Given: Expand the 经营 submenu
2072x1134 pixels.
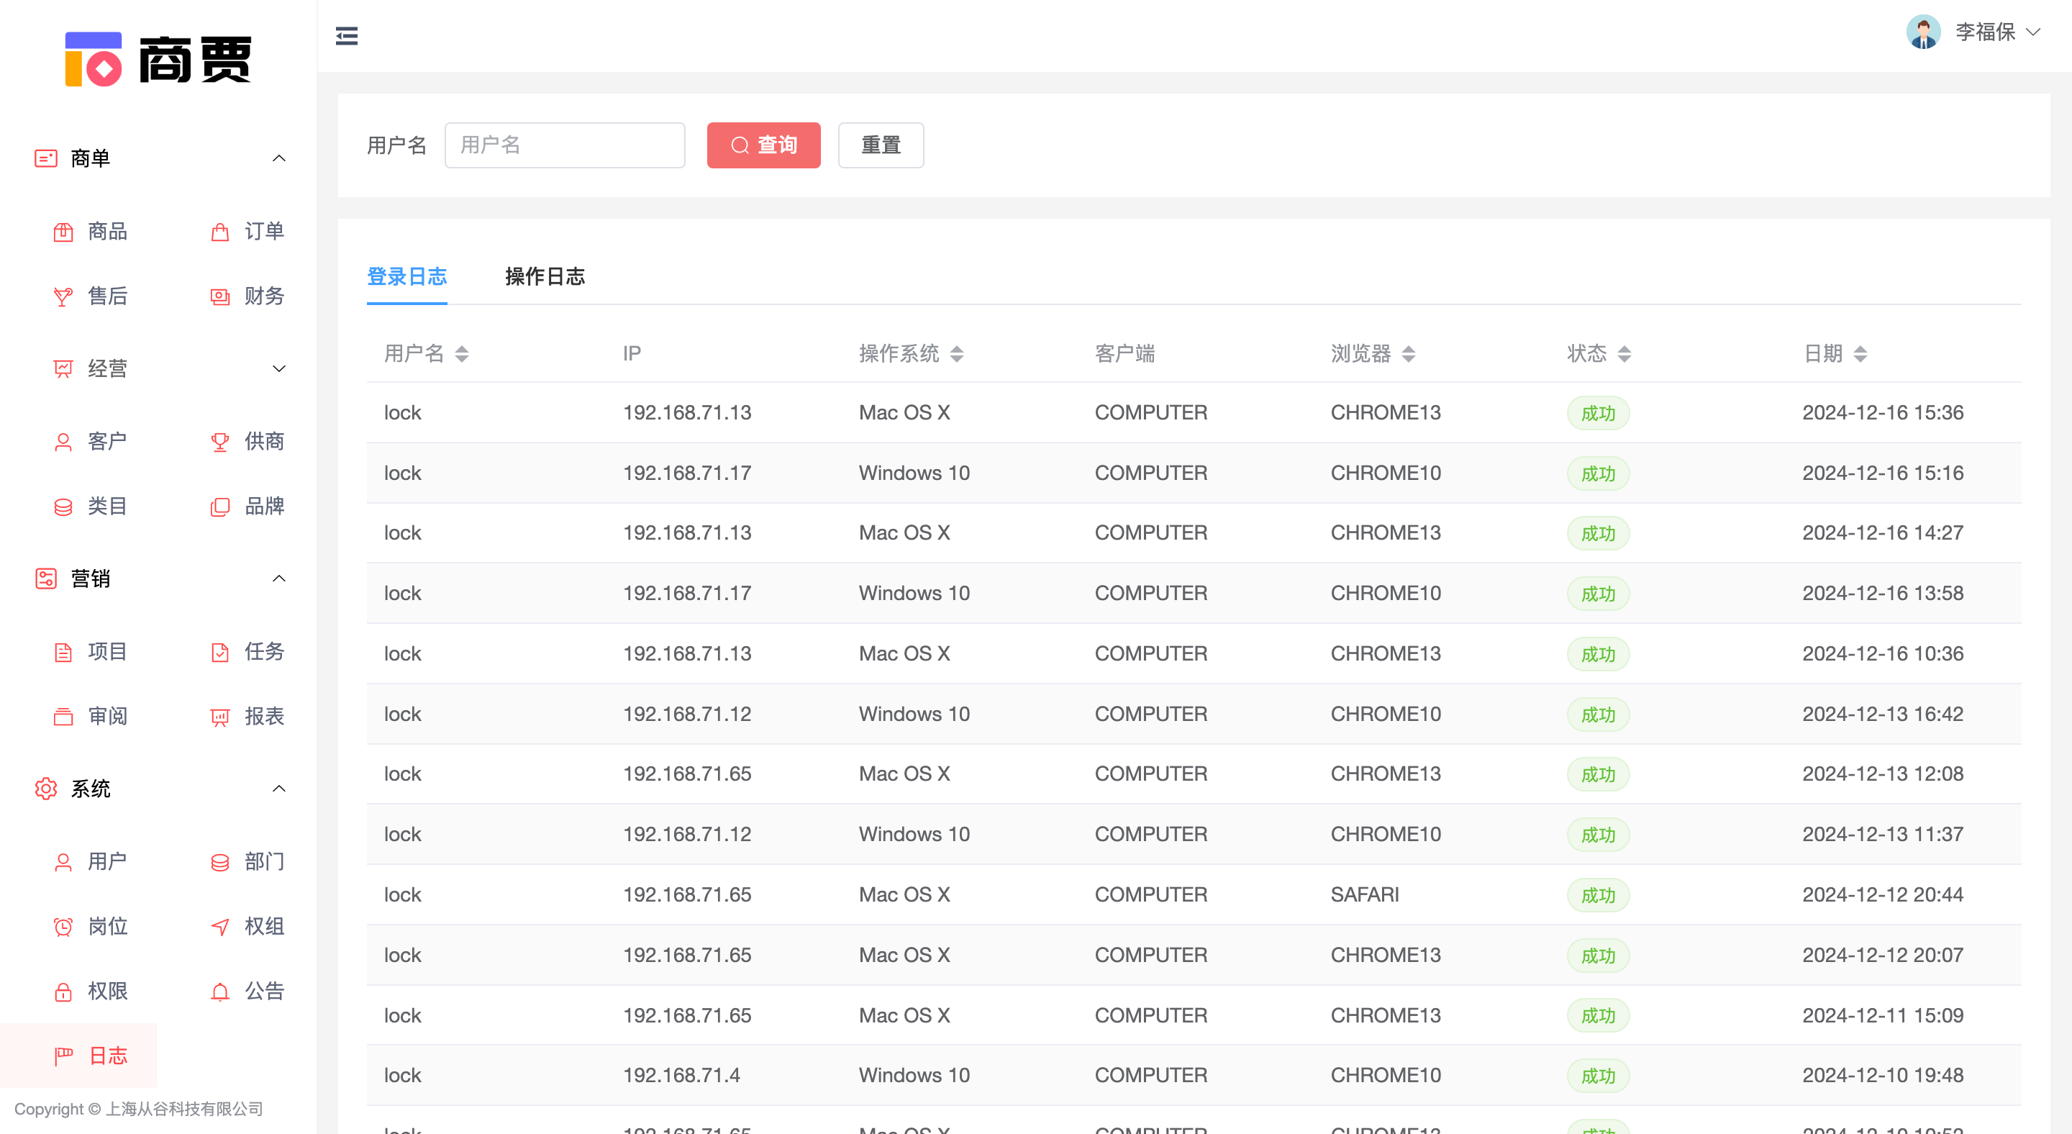Looking at the screenshot, I should click(278, 369).
